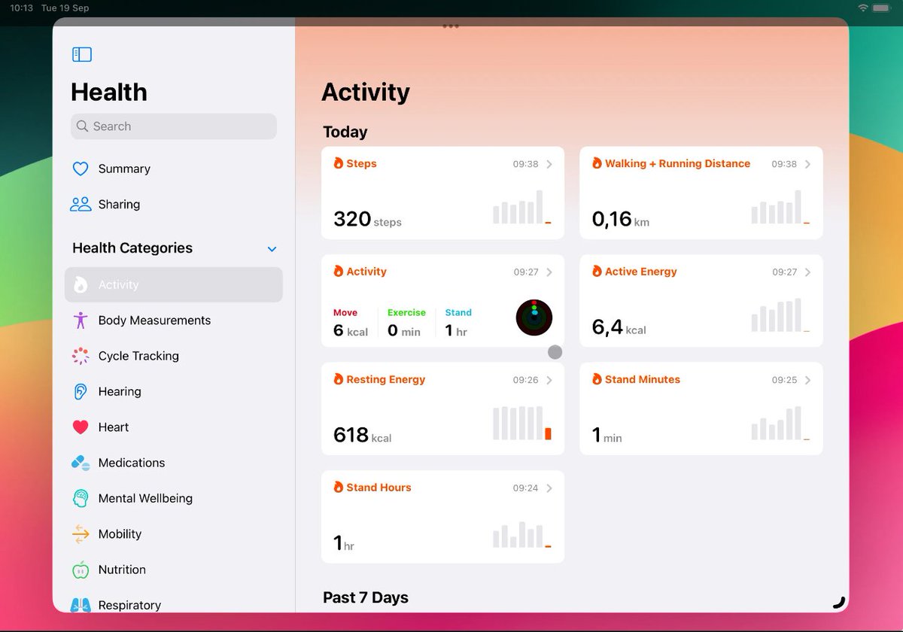This screenshot has width=903, height=632.
Task: Open the Resting Energy title
Action: (x=385, y=379)
